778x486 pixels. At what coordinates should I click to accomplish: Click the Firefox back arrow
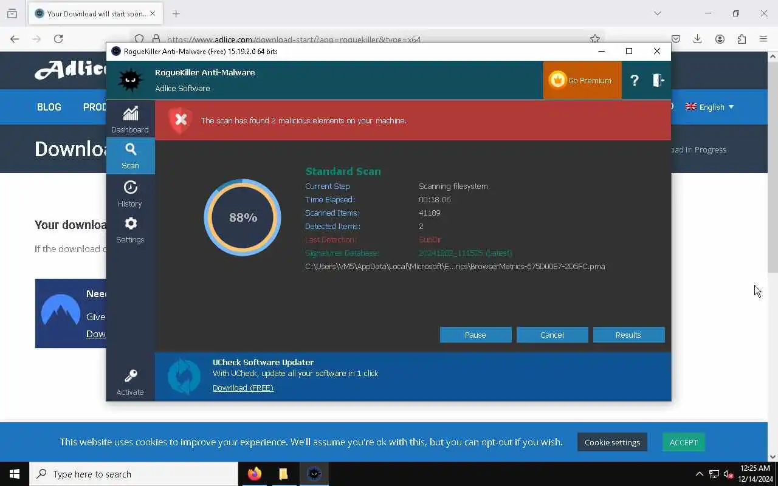coord(15,39)
